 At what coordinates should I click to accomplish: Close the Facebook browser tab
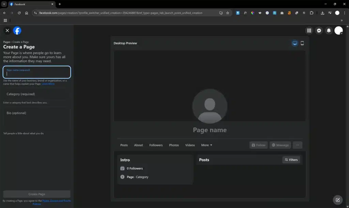coord(52,4)
